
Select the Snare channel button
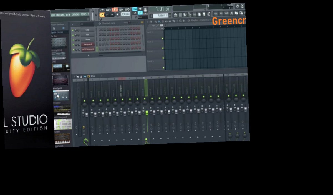88,39
